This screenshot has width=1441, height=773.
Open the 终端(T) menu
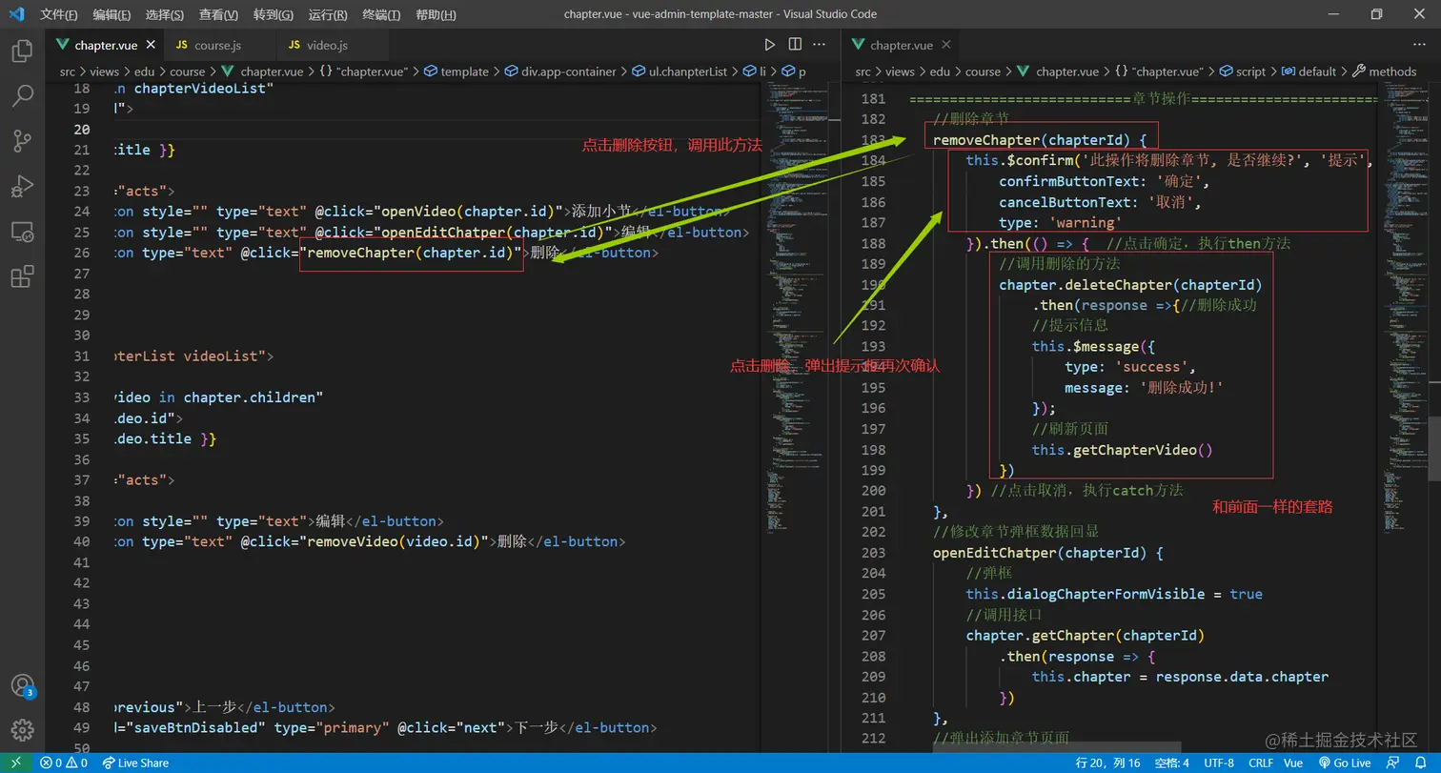click(381, 14)
